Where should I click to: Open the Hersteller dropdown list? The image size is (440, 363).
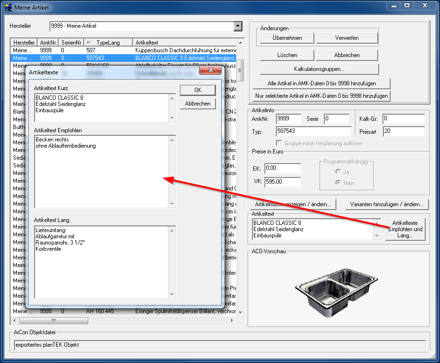point(238,26)
